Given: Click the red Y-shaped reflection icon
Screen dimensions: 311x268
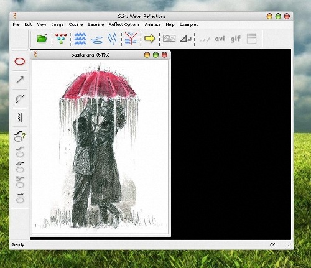Looking at the screenshot, I should (x=131, y=39).
